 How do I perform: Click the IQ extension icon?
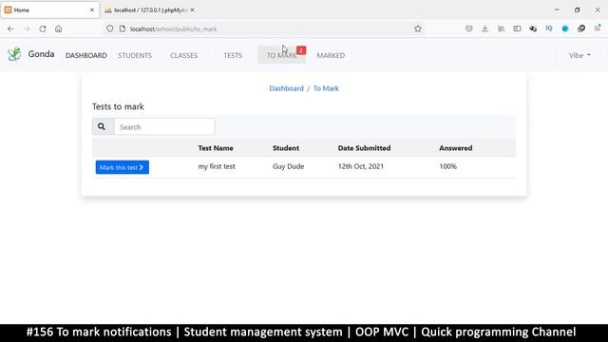tap(549, 28)
